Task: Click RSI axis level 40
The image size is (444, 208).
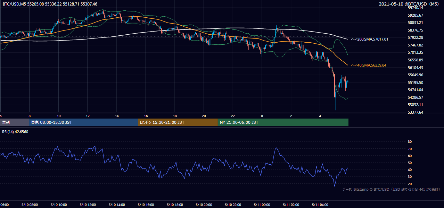Action: tap(410, 170)
